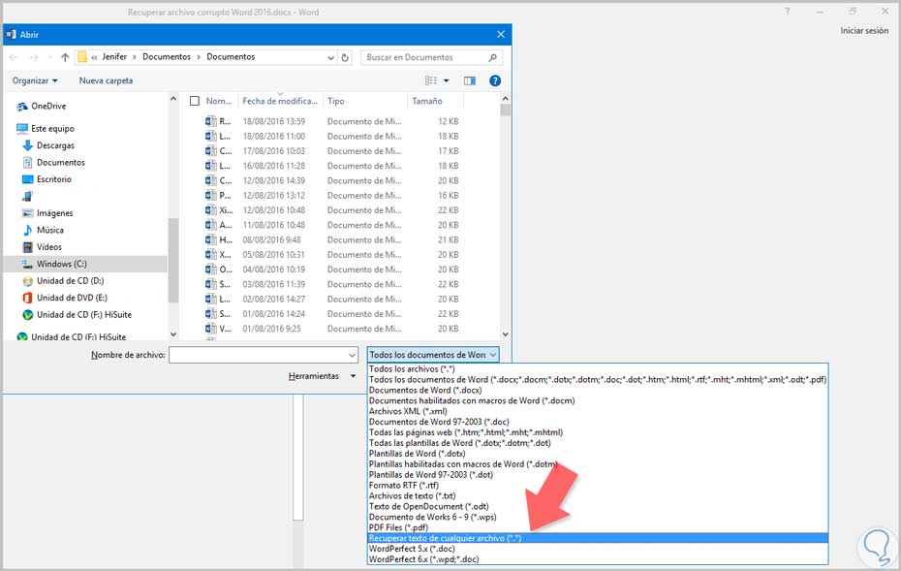Viewport: 901px width, 571px height.
Task: Click Word file icon dated 18/08/2016 13:59
Action: 211,121
